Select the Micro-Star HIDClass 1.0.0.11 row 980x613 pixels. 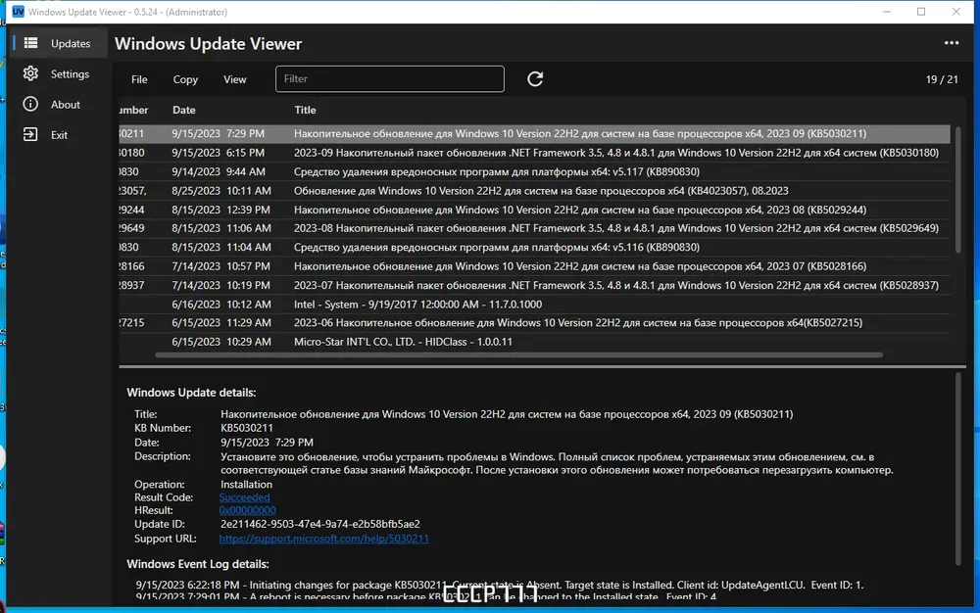pyautogui.click(x=534, y=342)
